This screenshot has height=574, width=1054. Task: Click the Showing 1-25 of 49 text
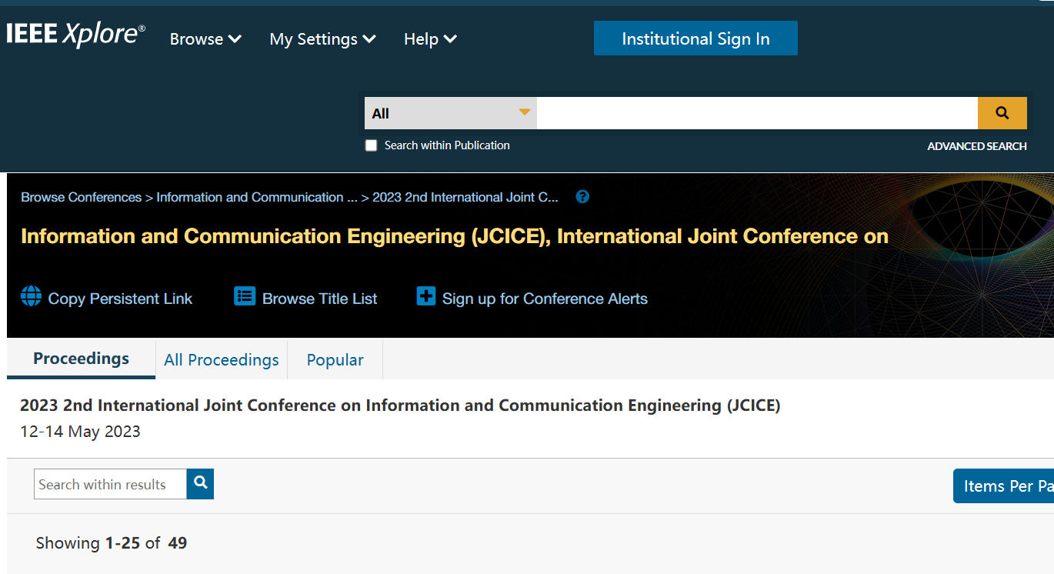tap(112, 543)
